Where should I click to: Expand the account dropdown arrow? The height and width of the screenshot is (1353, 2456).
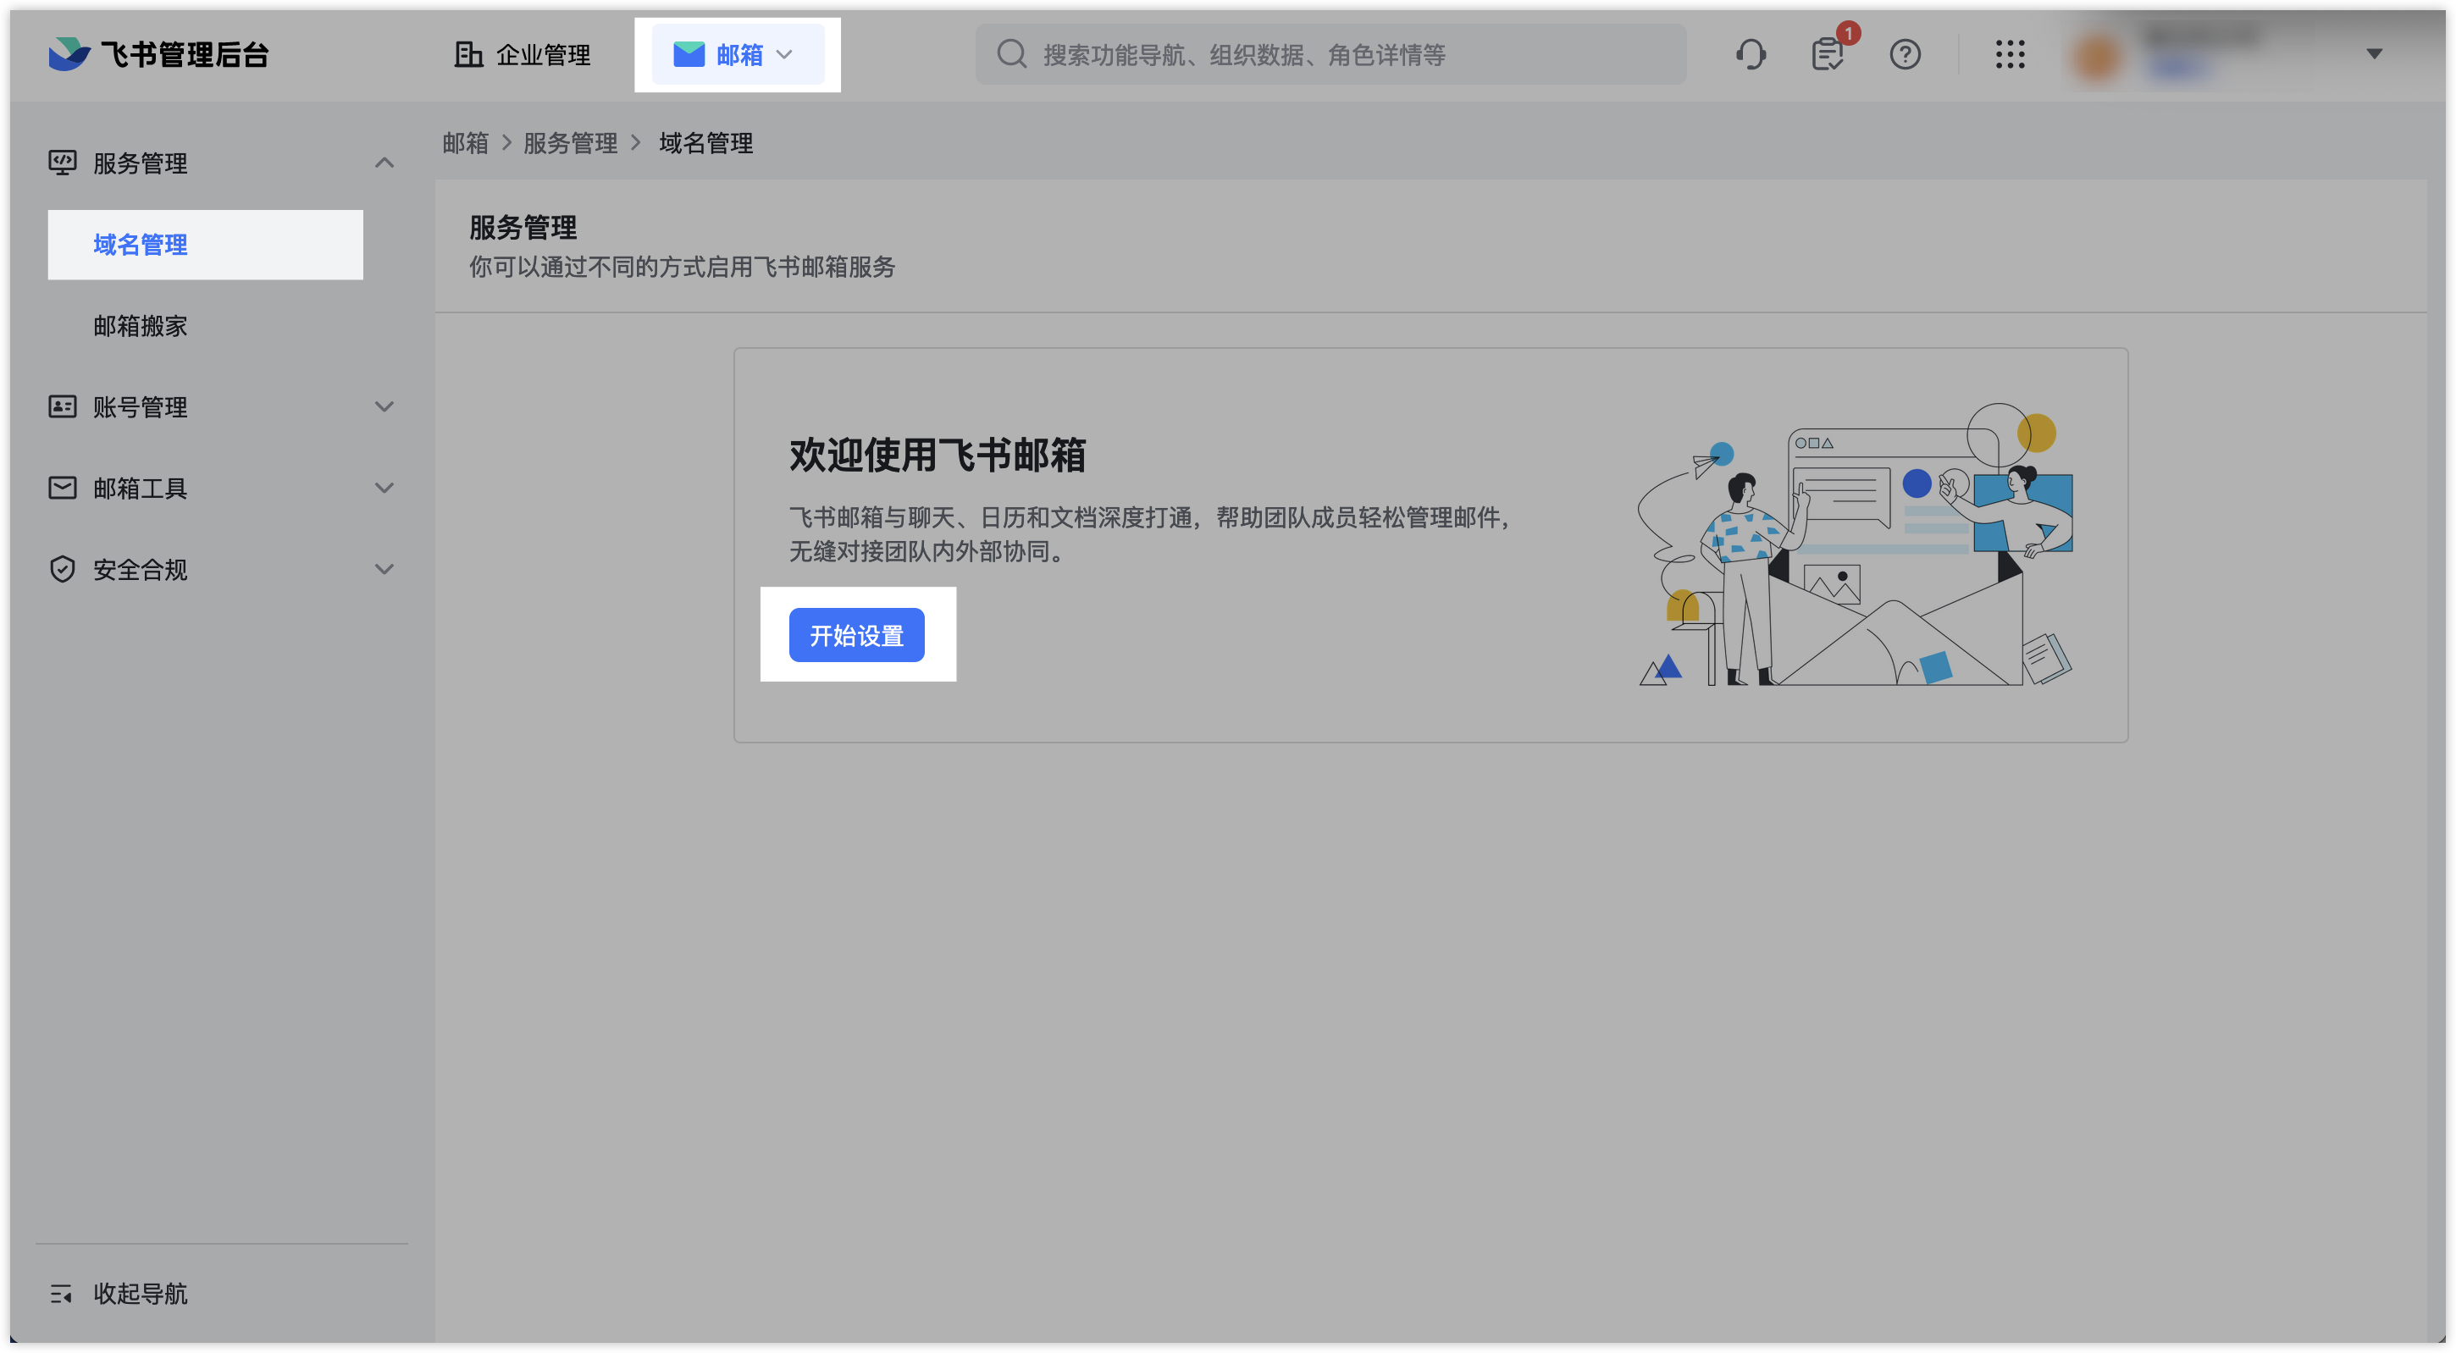click(2374, 54)
